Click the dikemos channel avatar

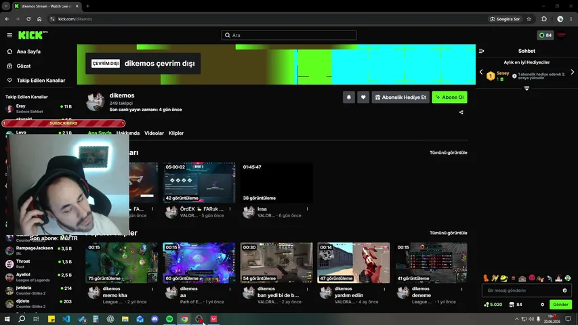coord(96,102)
